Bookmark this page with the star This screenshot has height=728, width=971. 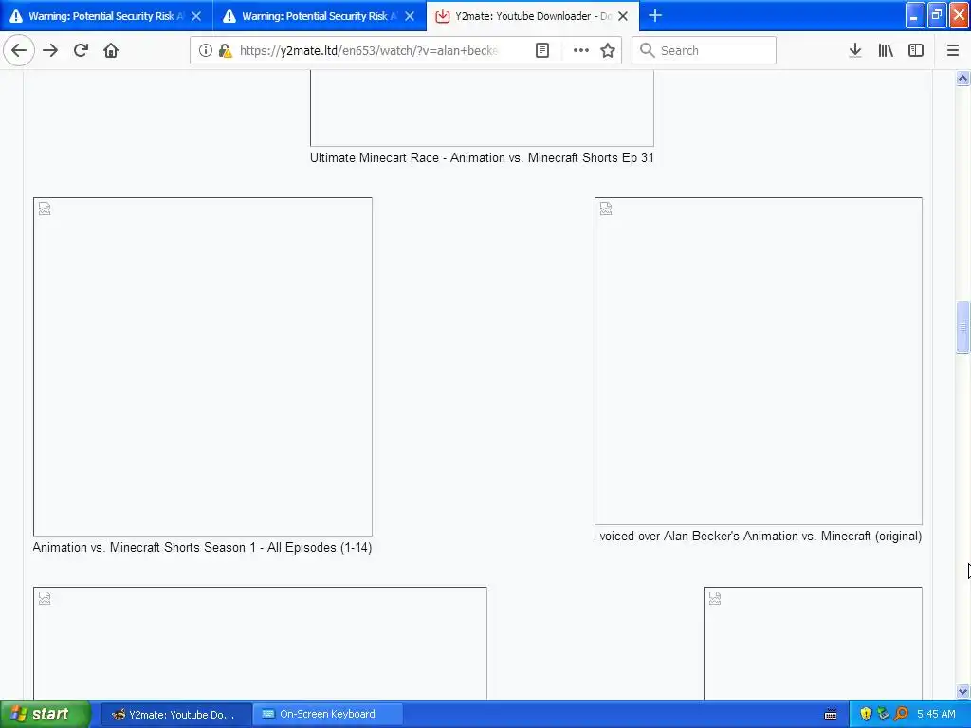(608, 50)
